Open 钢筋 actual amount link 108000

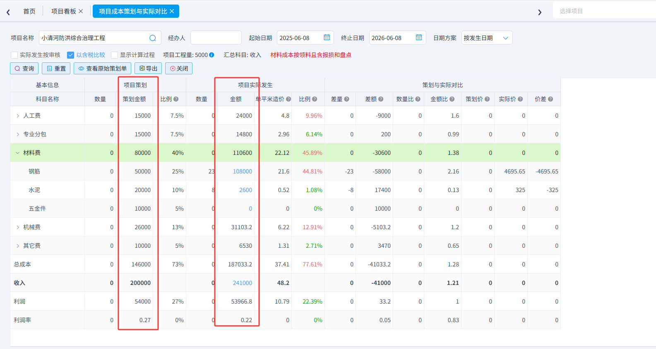click(x=243, y=171)
